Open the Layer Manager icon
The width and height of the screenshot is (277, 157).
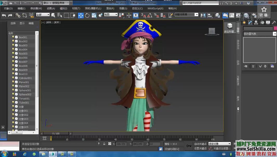tap(217, 16)
